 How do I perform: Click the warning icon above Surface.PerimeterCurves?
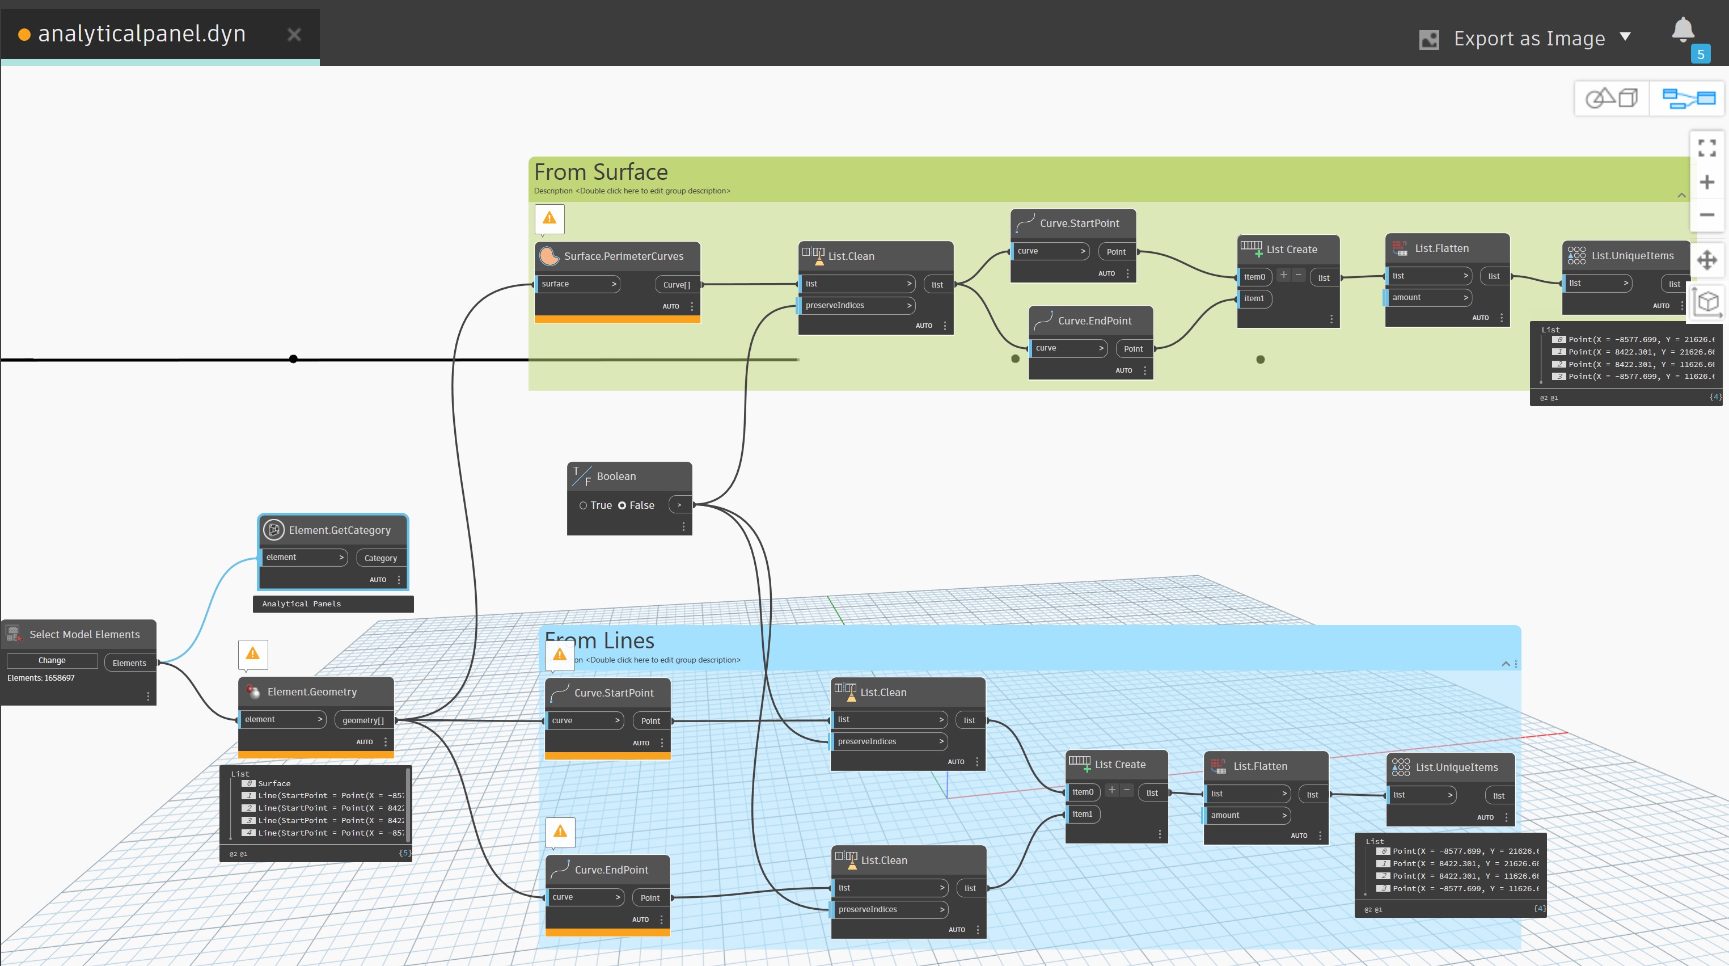tap(549, 218)
